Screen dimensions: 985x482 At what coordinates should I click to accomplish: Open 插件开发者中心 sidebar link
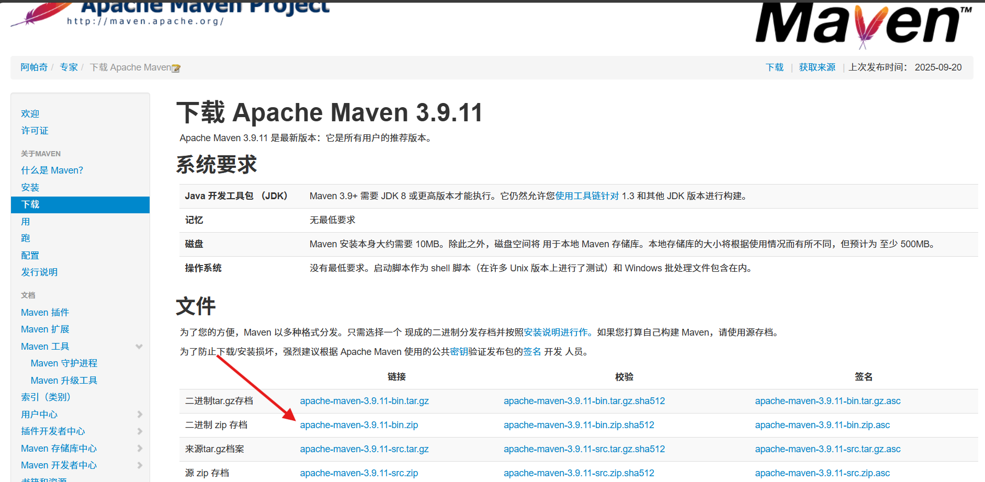[53, 431]
